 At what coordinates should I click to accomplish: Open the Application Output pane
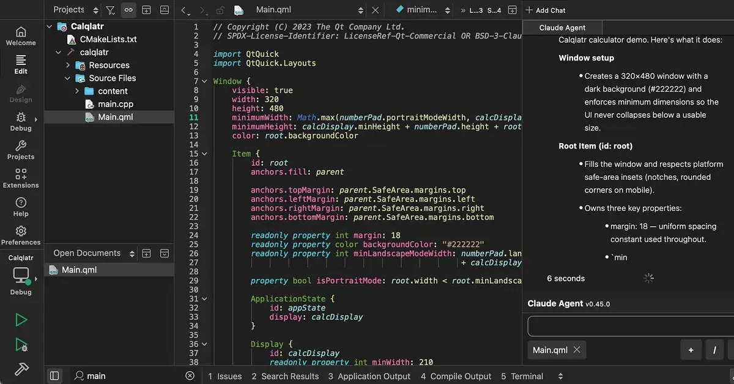tap(369, 376)
